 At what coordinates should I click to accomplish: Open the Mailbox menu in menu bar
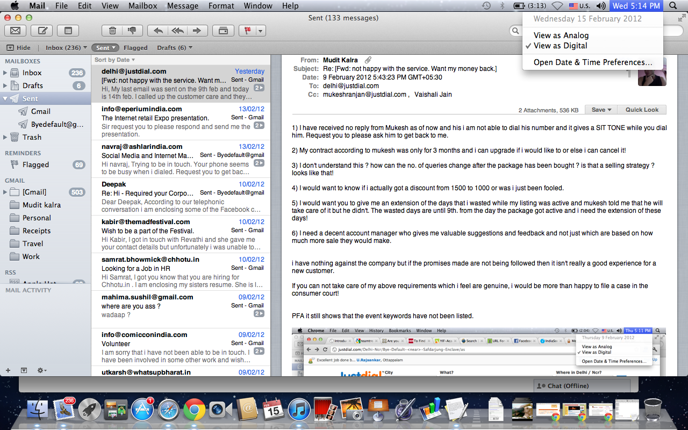point(143,6)
